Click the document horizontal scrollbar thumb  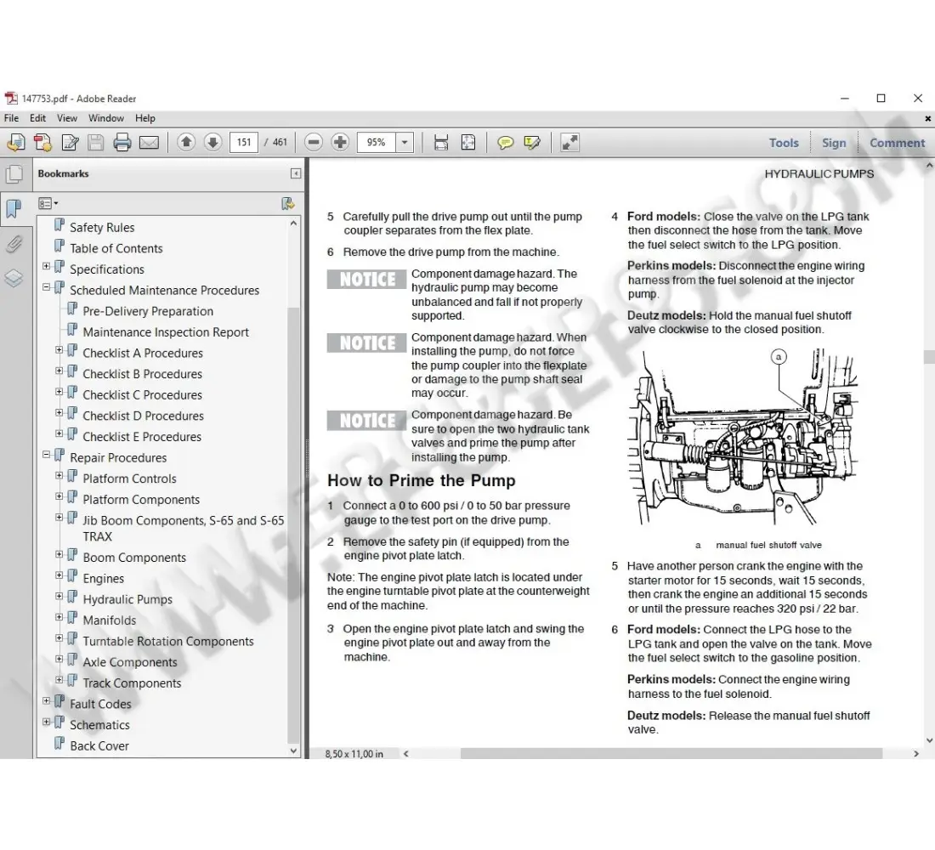point(671,753)
